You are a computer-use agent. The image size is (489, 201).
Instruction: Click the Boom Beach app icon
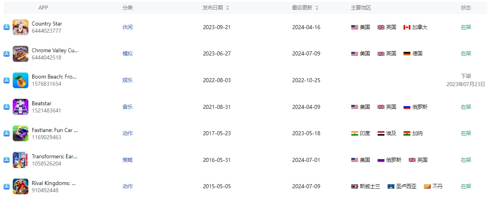click(20, 80)
